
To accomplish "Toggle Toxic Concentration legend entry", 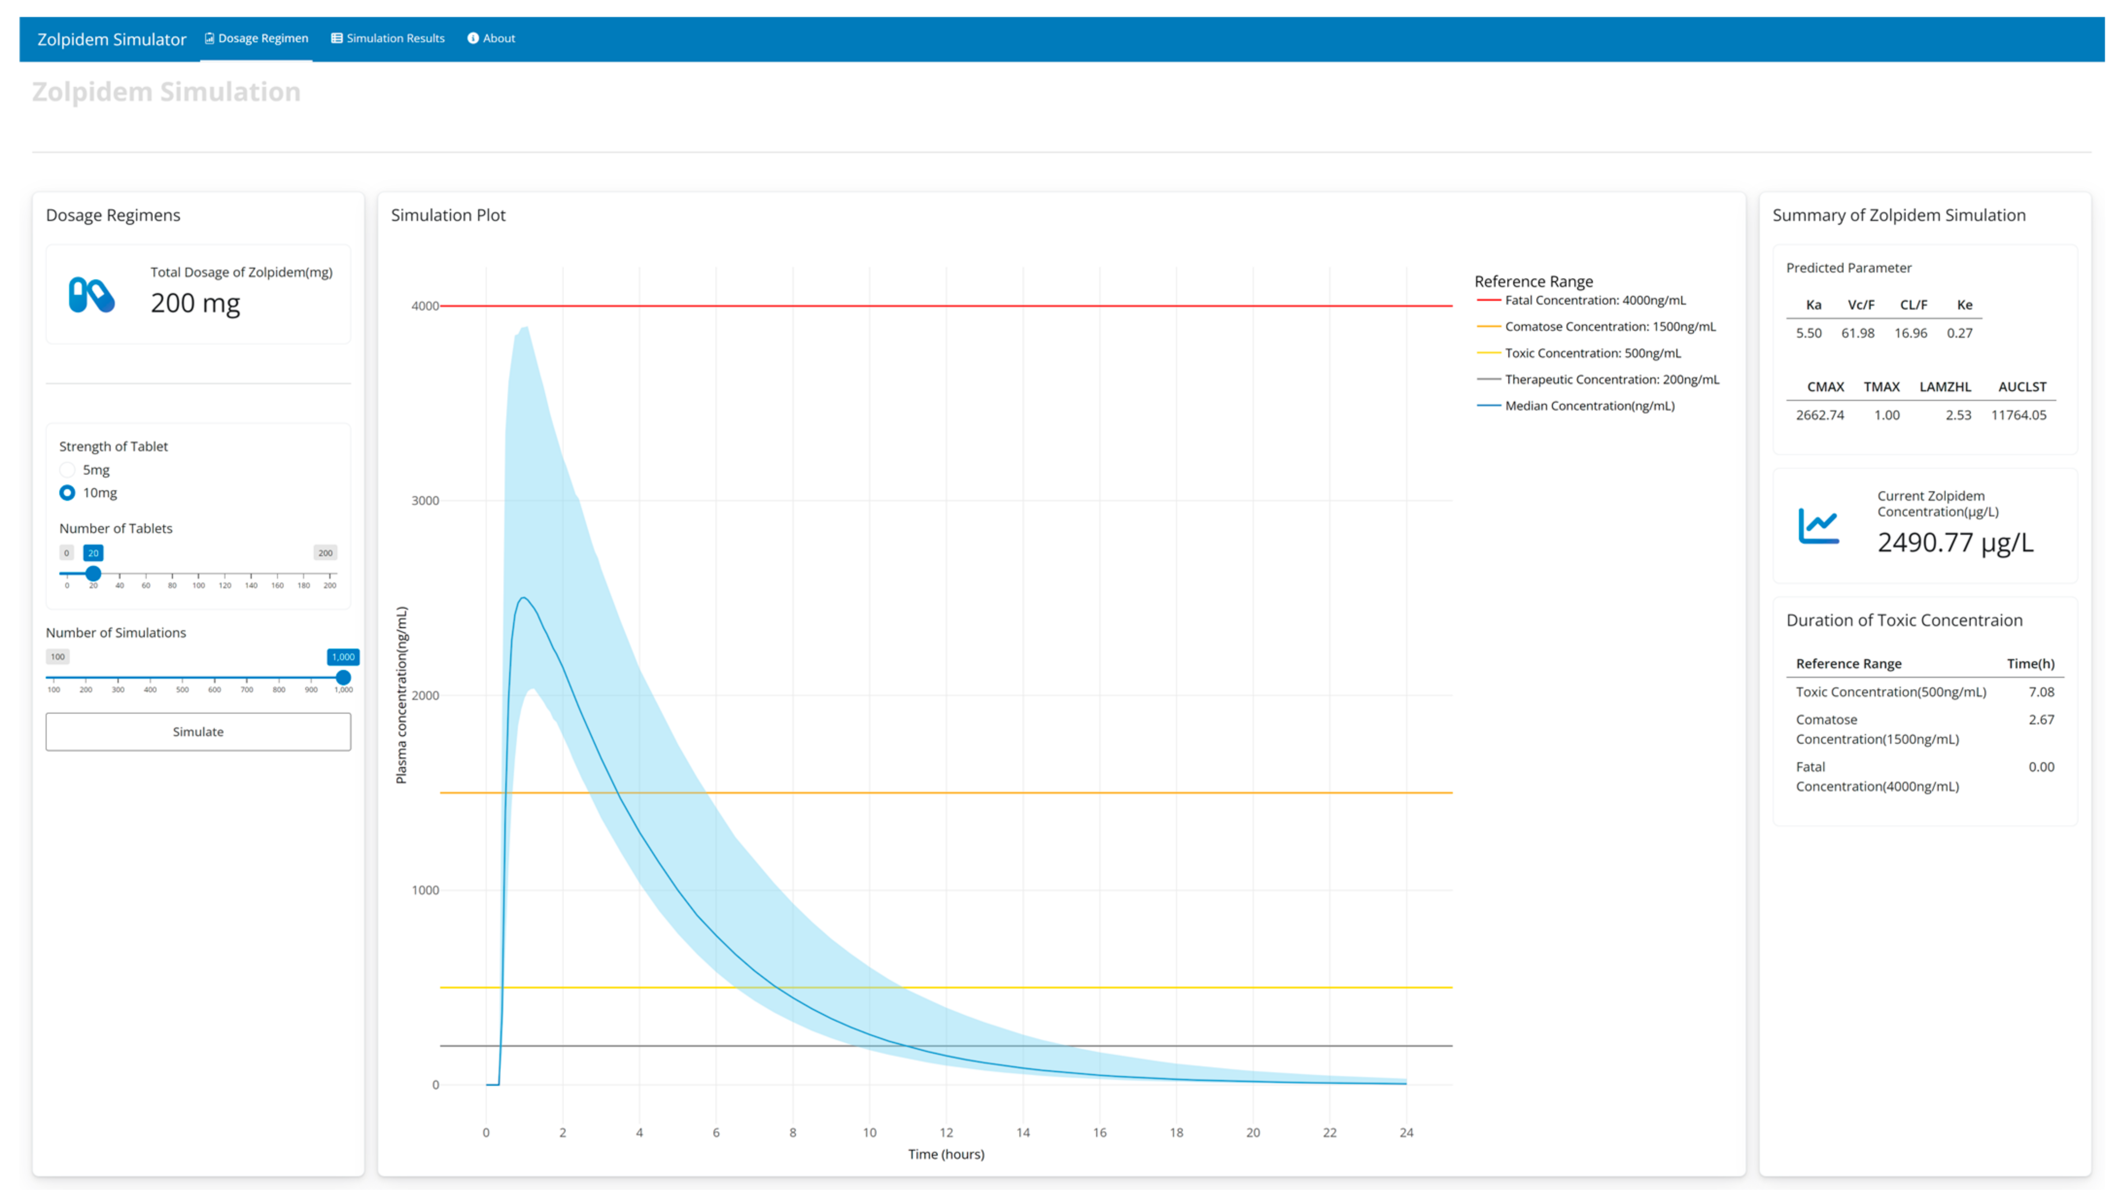I will pos(1591,353).
